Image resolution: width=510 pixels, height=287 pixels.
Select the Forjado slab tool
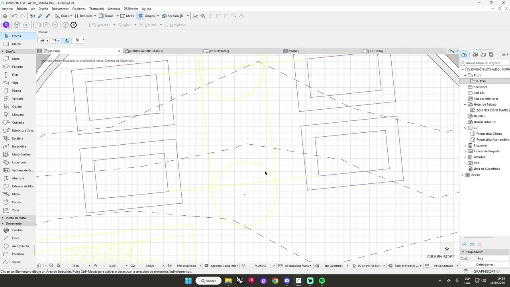[18, 67]
